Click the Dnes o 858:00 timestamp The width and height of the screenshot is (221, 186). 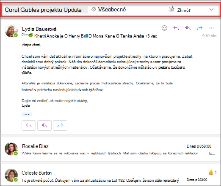point(199,146)
